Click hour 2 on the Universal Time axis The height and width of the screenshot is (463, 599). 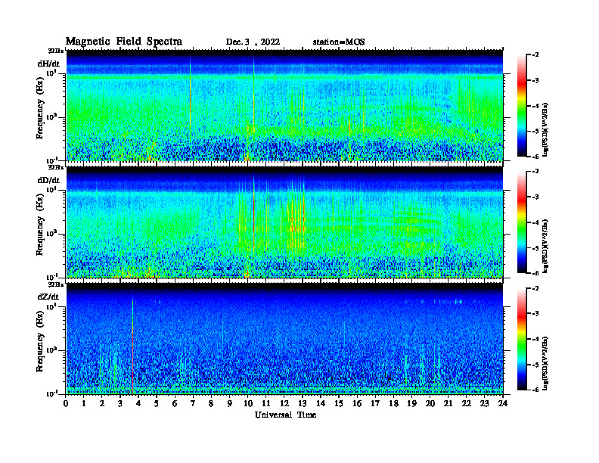click(x=102, y=404)
